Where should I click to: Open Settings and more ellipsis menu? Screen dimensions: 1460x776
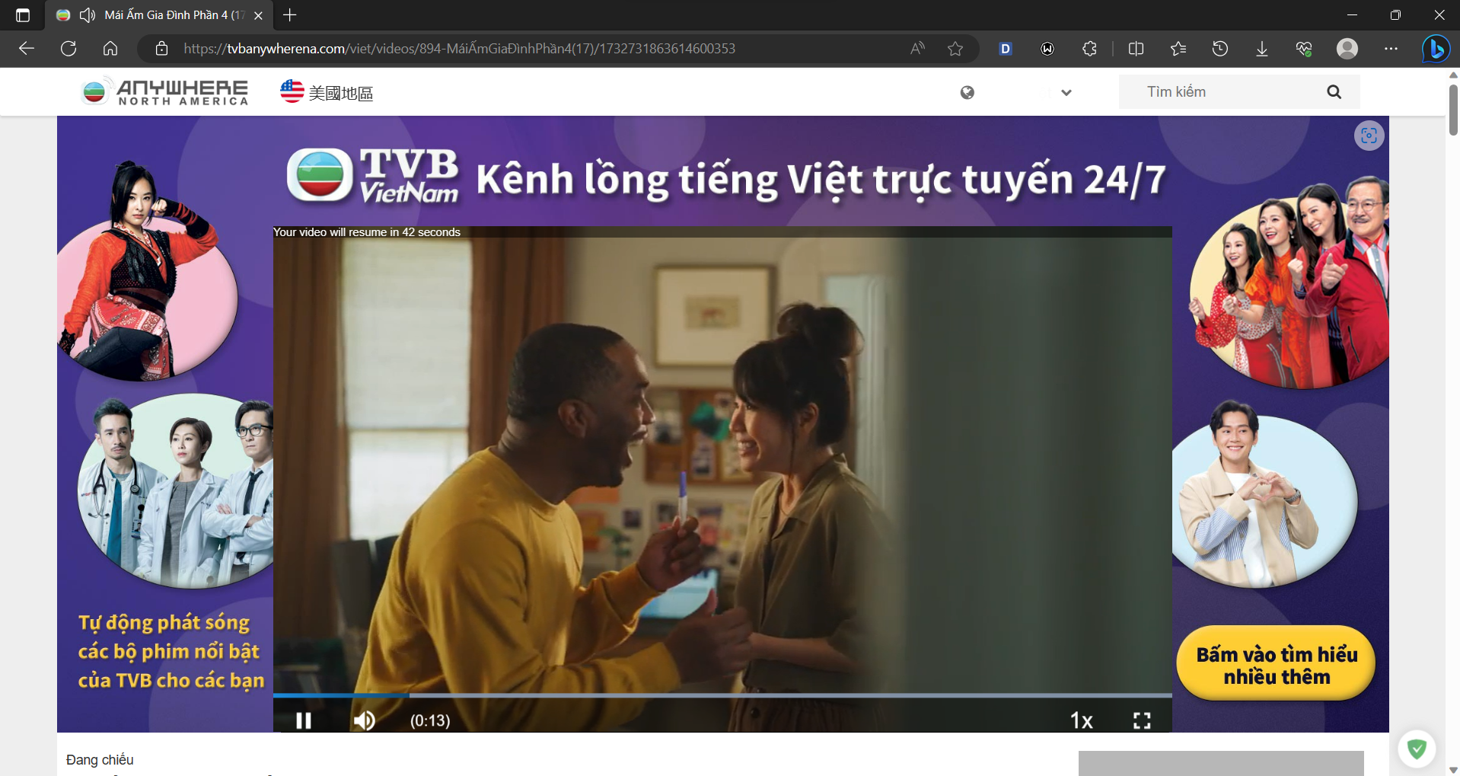click(x=1391, y=49)
